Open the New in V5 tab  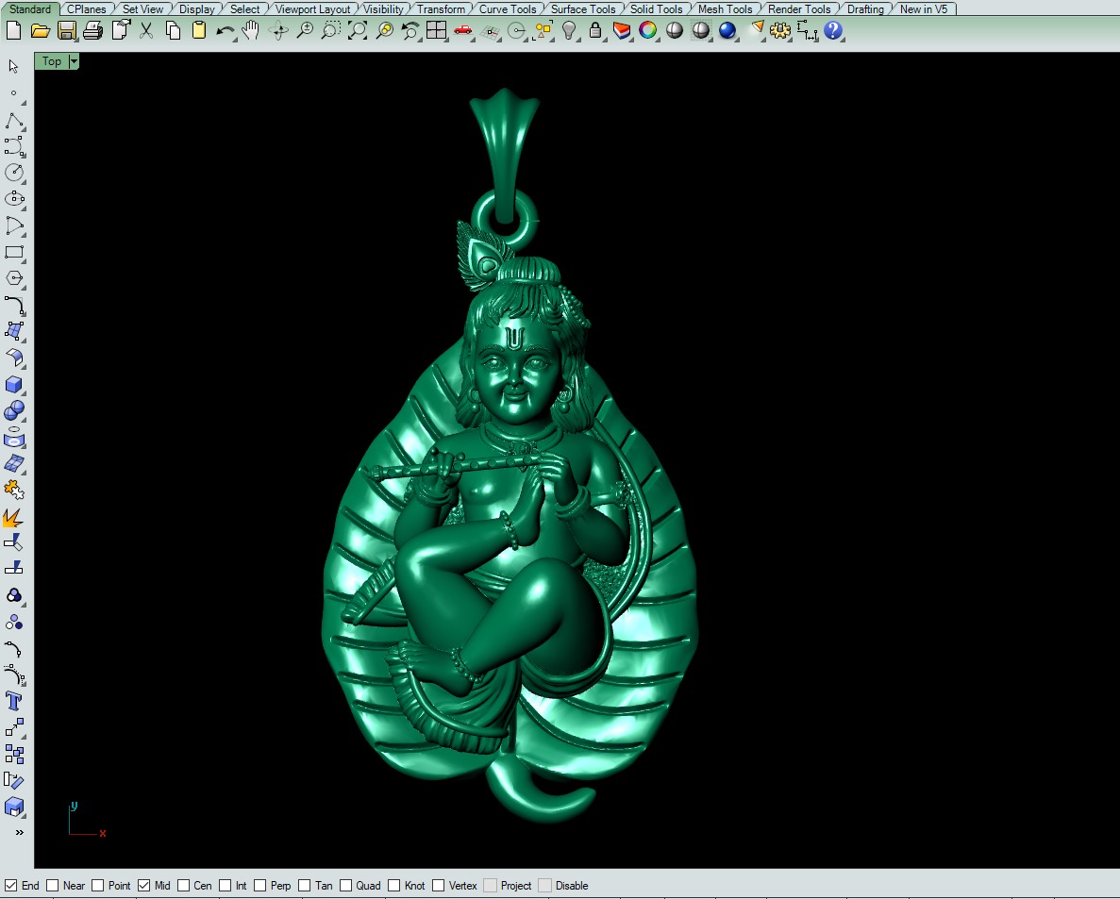point(924,9)
